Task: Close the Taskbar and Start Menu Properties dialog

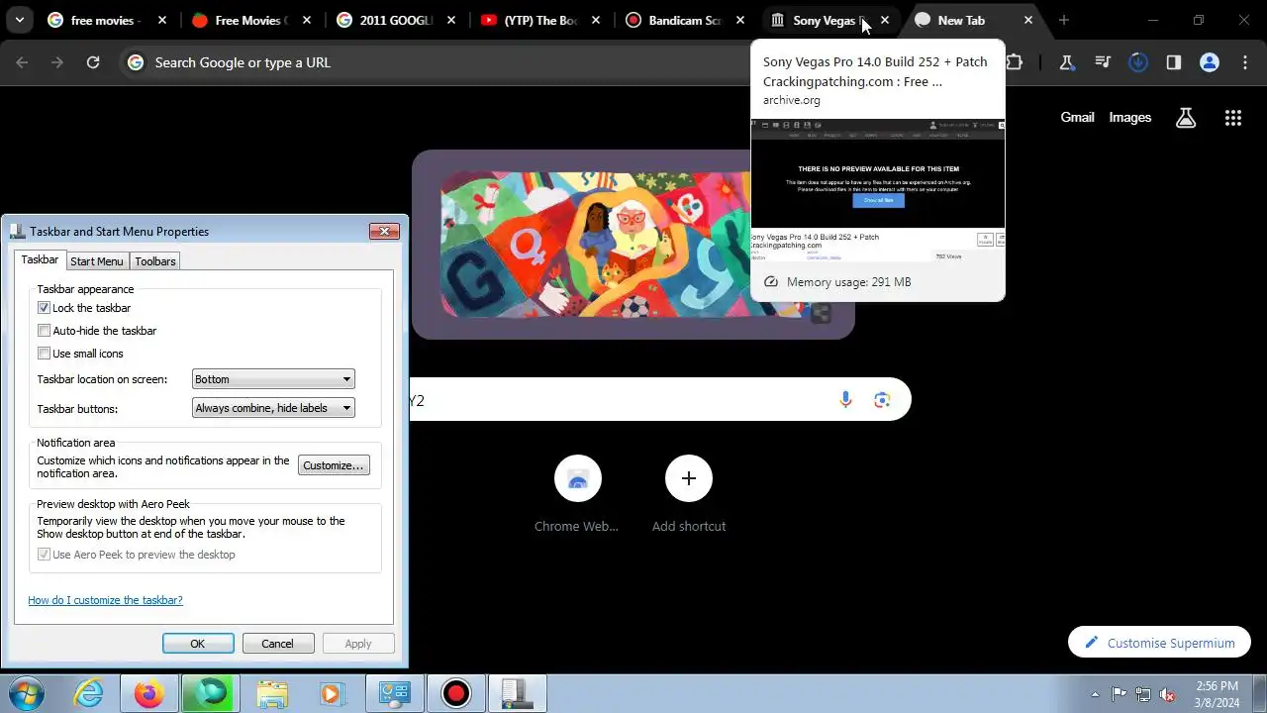Action: click(x=384, y=232)
